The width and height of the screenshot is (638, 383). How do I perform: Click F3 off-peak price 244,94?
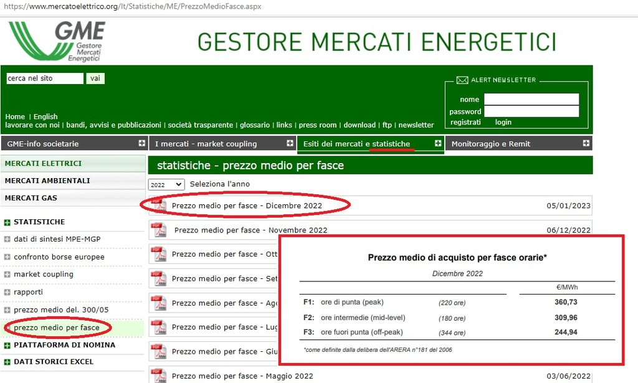point(566,332)
